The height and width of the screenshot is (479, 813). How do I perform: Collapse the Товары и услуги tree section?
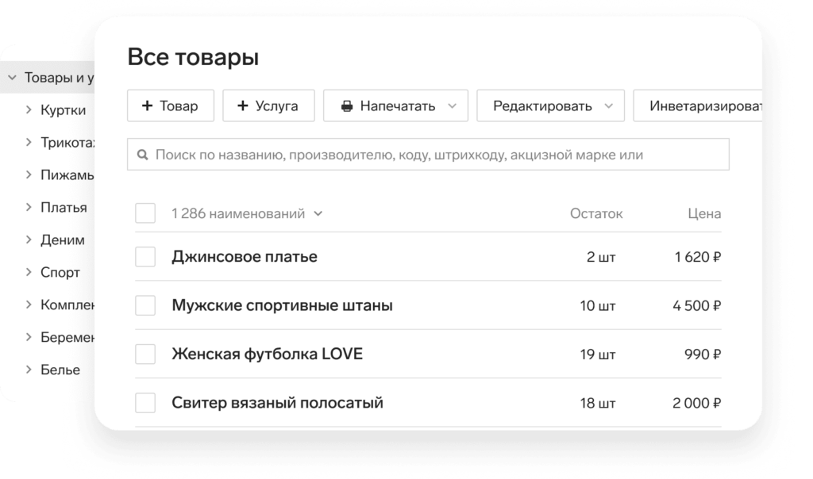11,77
